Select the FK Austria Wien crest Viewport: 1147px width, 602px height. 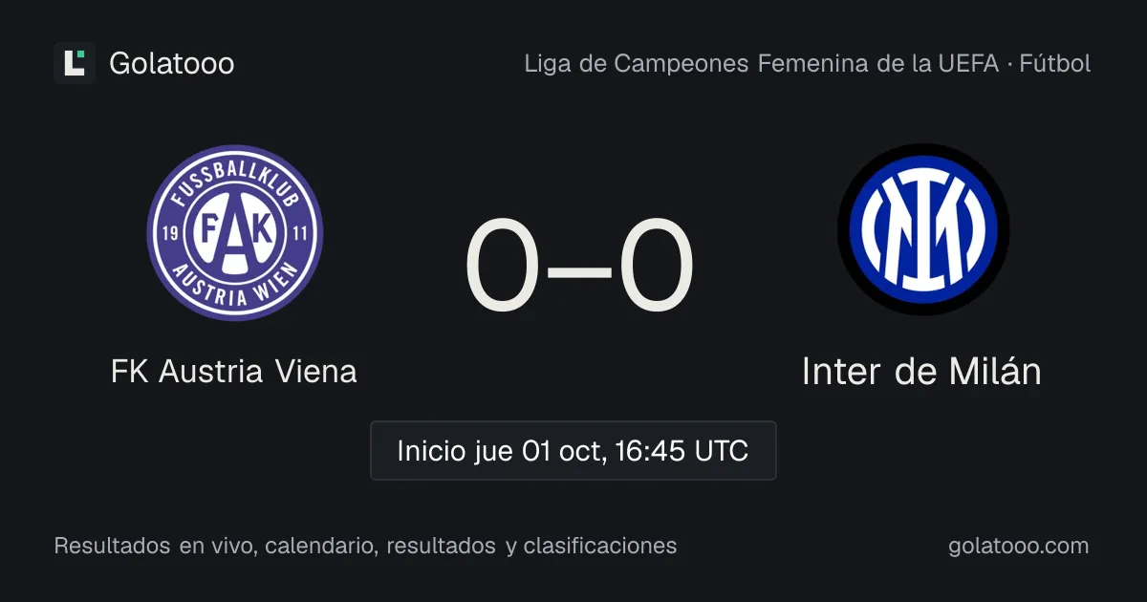point(234,232)
